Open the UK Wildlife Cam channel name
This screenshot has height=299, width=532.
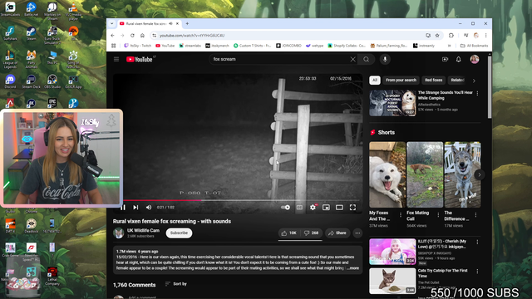(143, 230)
